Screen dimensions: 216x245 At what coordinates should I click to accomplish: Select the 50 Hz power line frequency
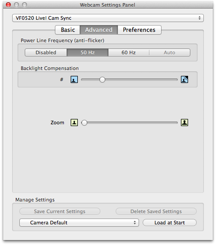coord(88,52)
